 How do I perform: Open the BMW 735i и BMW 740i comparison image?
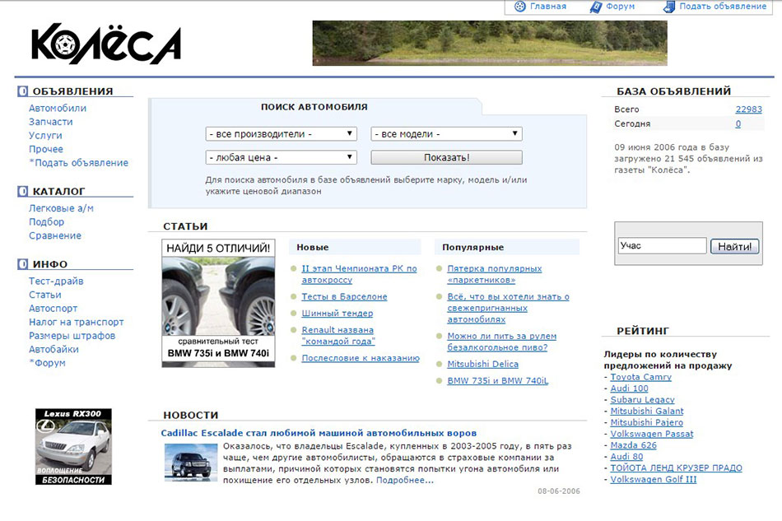click(x=218, y=303)
